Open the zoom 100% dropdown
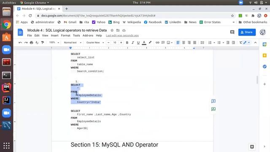 click(54, 43)
